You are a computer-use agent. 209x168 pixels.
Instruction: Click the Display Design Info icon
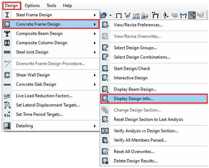(x=105, y=99)
